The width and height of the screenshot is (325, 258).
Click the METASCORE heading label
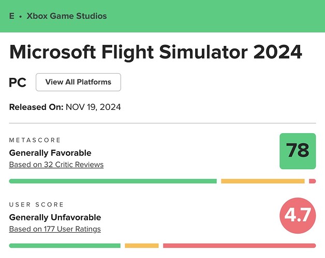pyautogui.click(x=35, y=140)
